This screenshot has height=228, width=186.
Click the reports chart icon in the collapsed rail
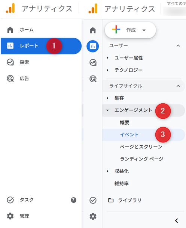(93, 46)
